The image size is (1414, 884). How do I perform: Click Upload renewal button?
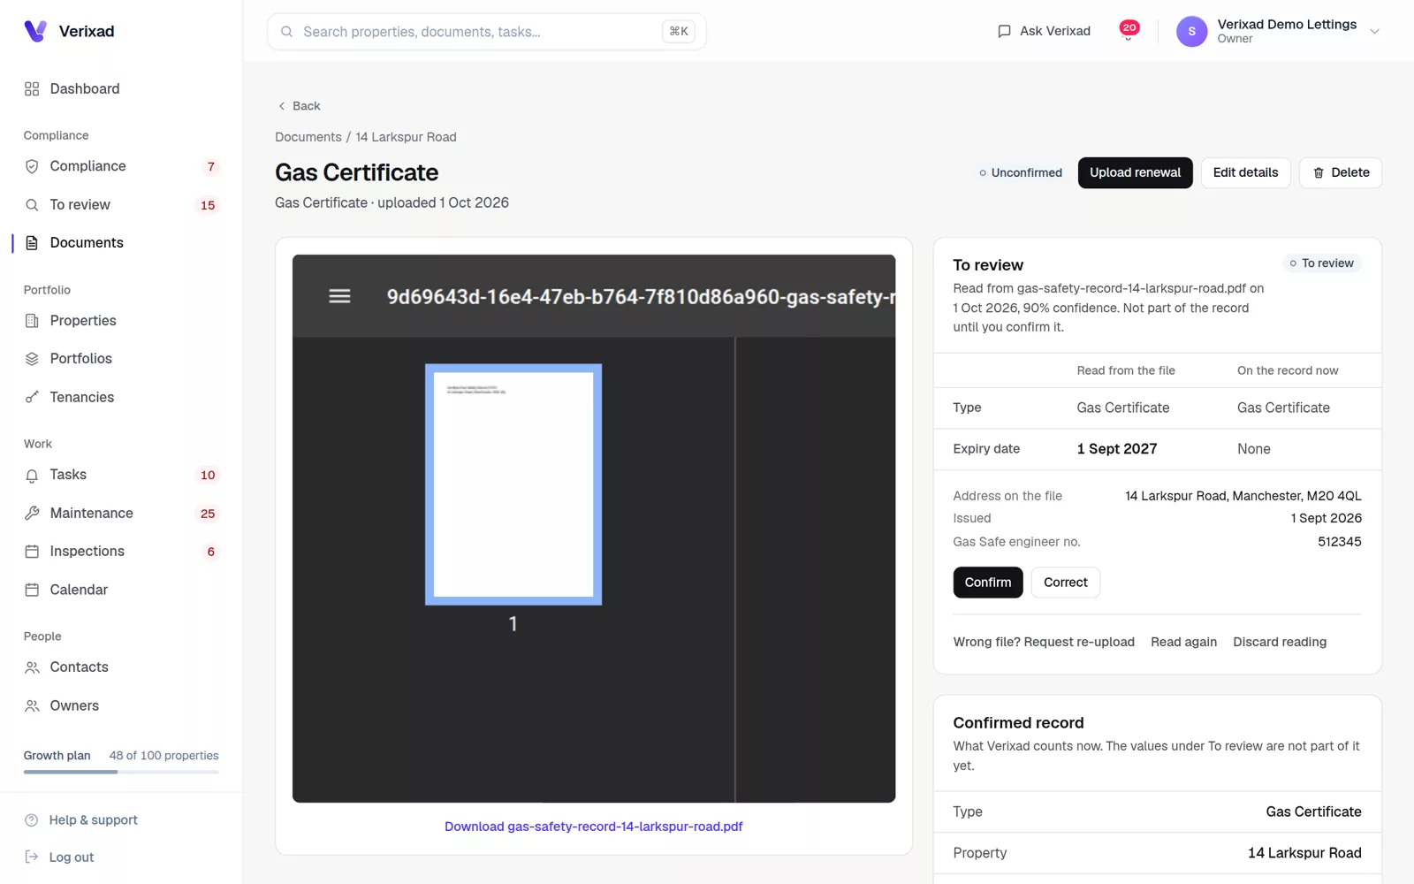tap(1135, 173)
